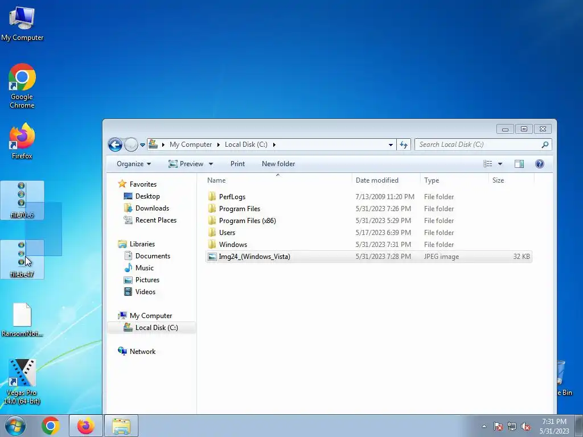Screen dimensions: 583x437
Task: Open recent pages dropdown arrow
Action: click(x=142, y=145)
